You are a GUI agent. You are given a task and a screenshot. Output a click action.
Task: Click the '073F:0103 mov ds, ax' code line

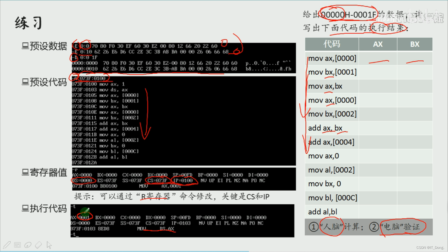coord(100,90)
